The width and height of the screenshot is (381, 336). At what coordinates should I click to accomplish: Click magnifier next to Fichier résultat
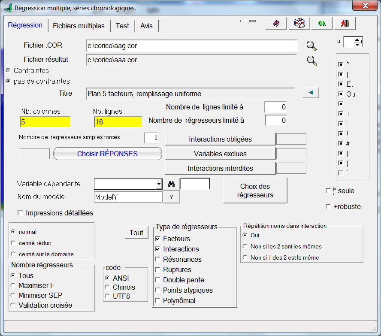click(x=311, y=61)
